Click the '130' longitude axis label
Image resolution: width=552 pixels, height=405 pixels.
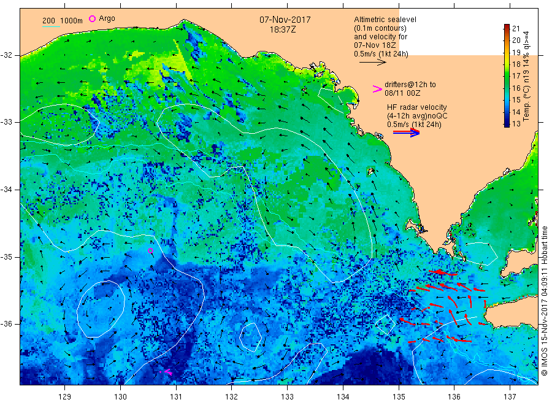pos(120,397)
